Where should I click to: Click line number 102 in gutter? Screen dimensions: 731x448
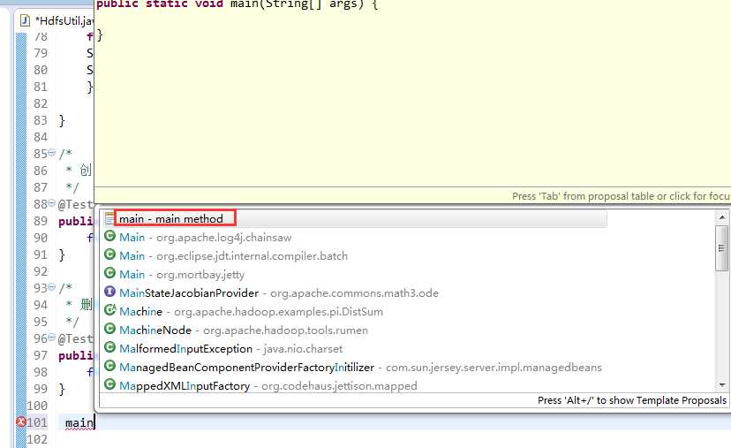37,439
